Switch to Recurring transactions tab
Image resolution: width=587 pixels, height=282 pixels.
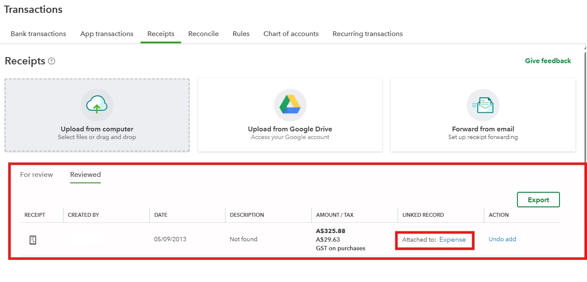click(368, 34)
